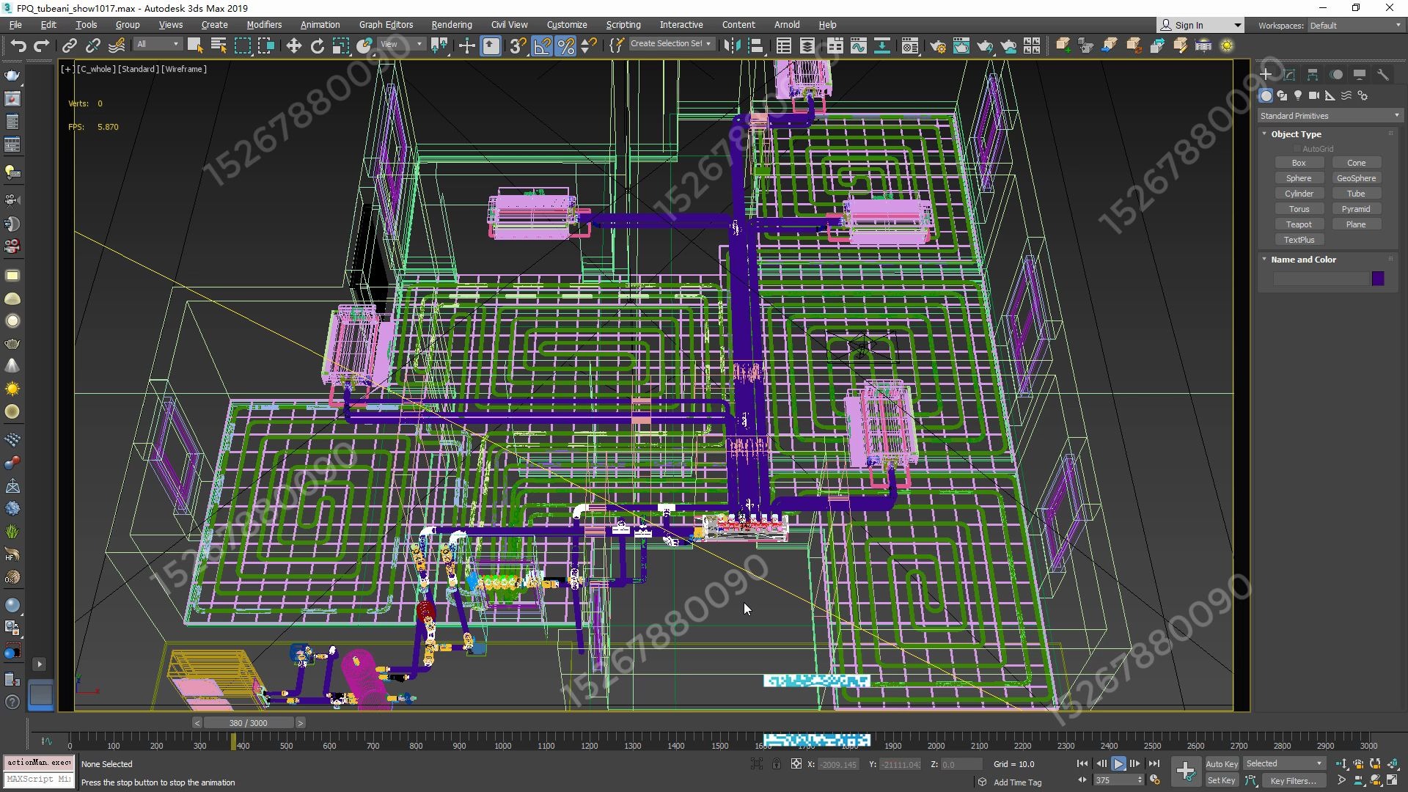Click the Scale tool icon
Screen dimensions: 1408x792
tap(340, 45)
